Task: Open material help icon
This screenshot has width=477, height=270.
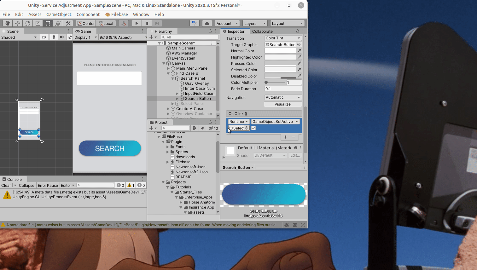Action: tap(296, 148)
